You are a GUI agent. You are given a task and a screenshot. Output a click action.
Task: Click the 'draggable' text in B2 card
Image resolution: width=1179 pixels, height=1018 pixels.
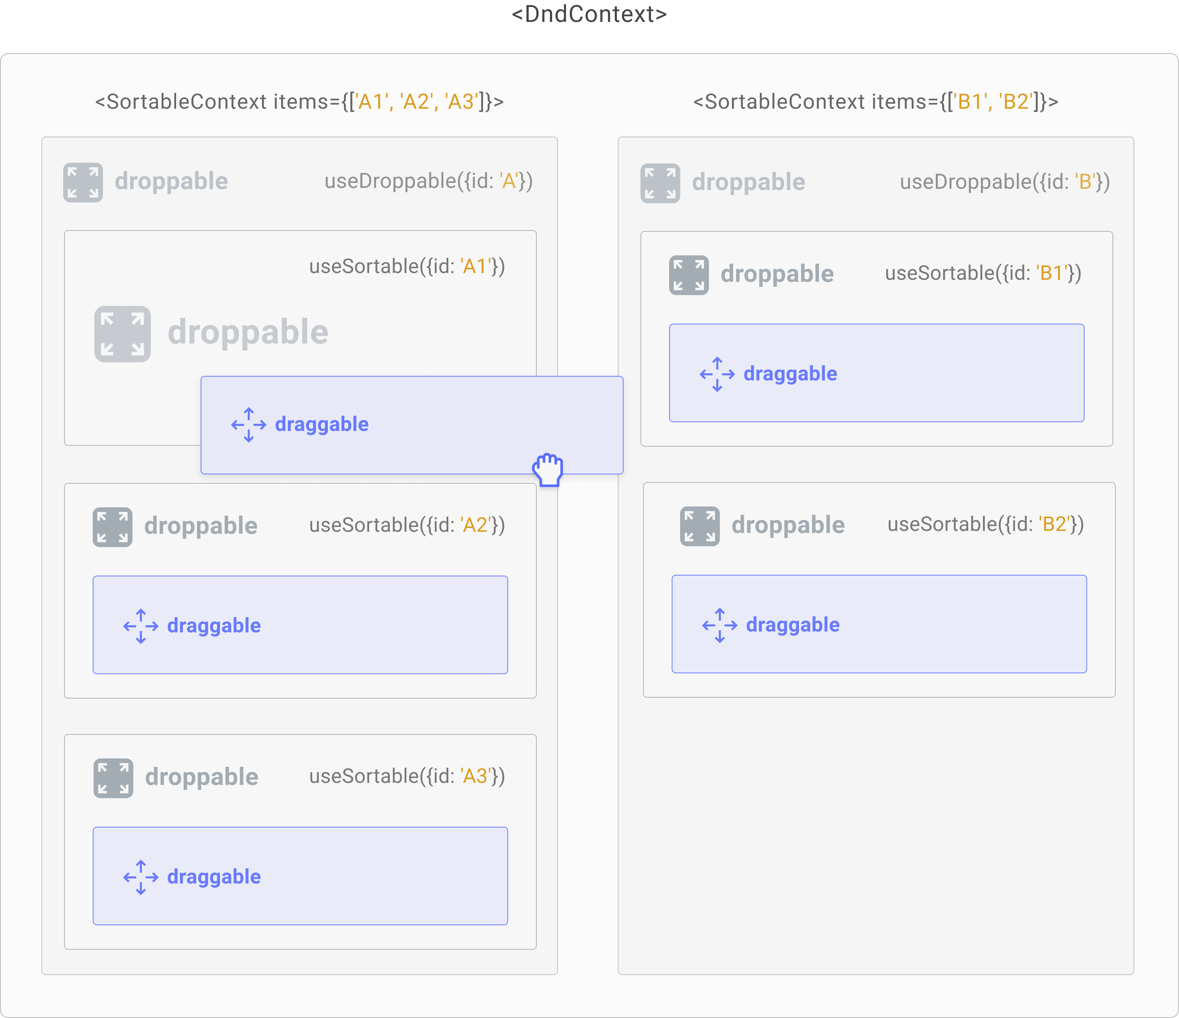(793, 625)
